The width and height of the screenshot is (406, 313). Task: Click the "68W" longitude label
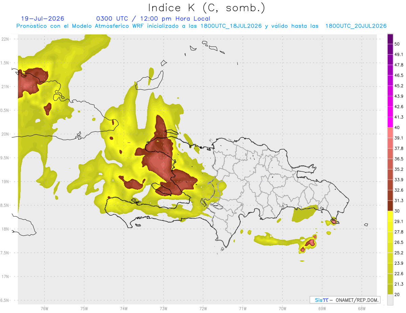(x=362, y=308)
